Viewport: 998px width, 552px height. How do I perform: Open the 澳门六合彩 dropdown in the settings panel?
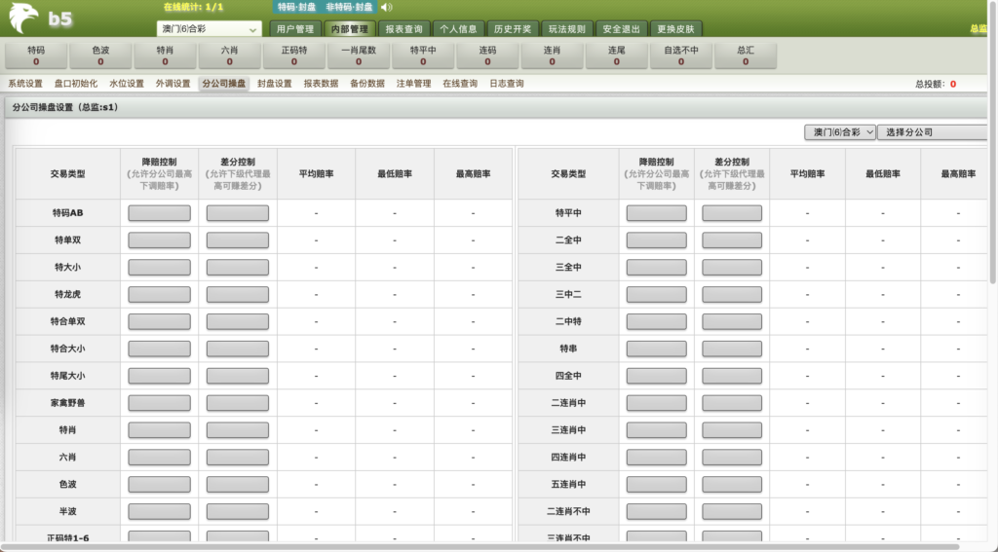click(x=839, y=132)
